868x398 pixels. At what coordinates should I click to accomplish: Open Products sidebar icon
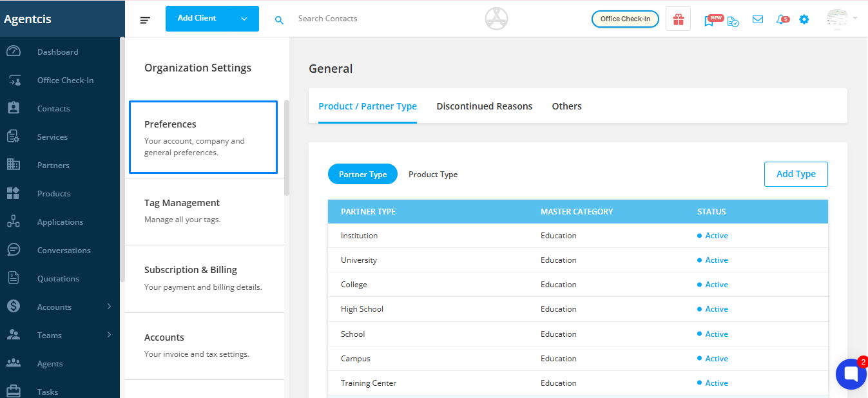14,193
